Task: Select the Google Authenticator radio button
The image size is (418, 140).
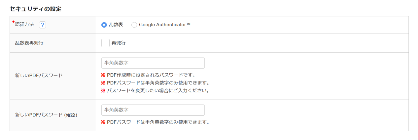Action: 134,25
